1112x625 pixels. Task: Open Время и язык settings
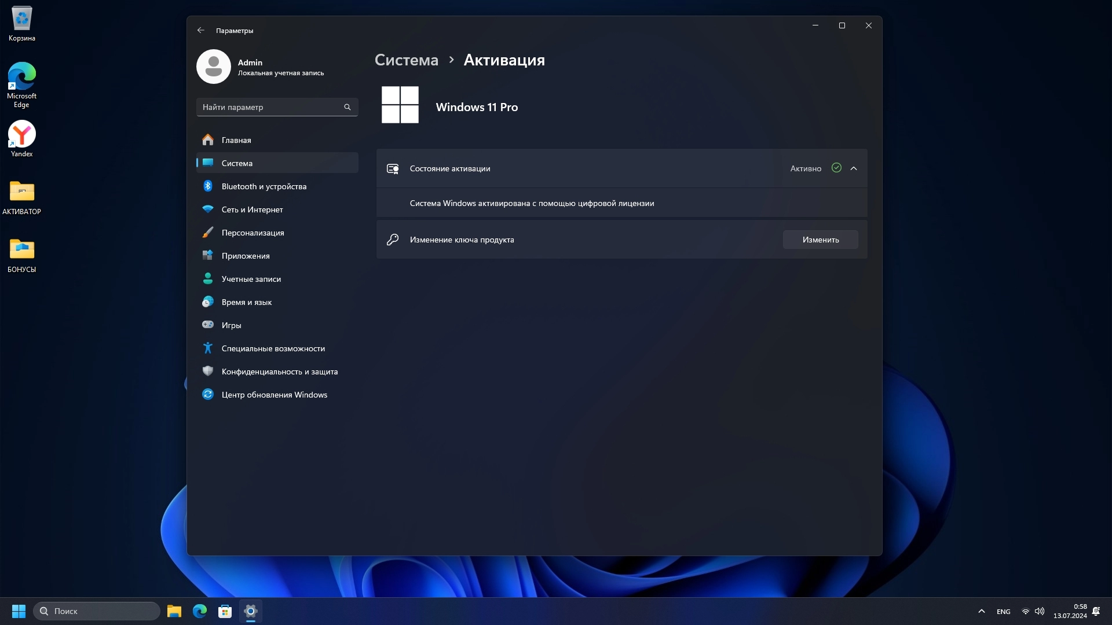click(x=246, y=302)
